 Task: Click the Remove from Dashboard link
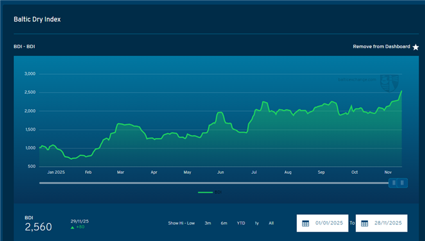click(x=381, y=47)
